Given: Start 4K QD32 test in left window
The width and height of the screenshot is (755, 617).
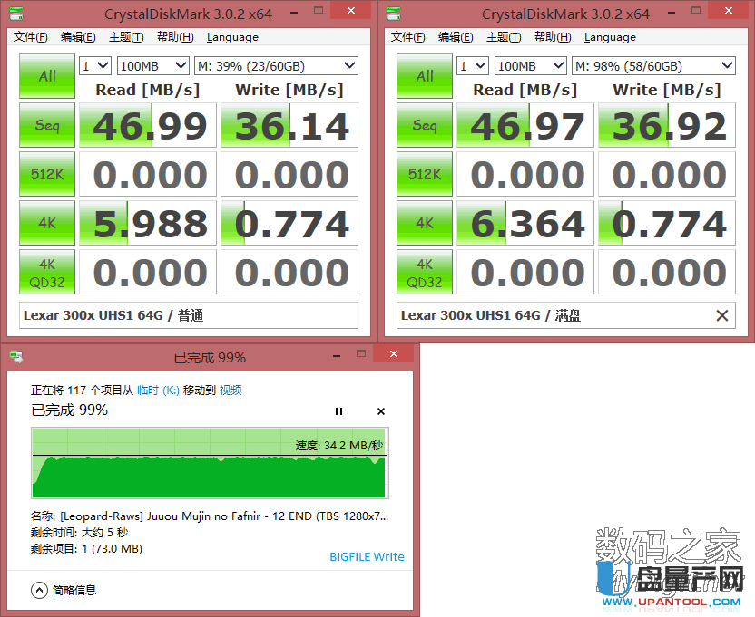Looking at the screenshot, I should [47, 273].
